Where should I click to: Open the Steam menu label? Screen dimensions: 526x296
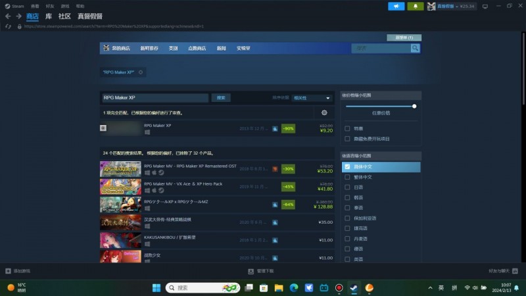point(18,6)
